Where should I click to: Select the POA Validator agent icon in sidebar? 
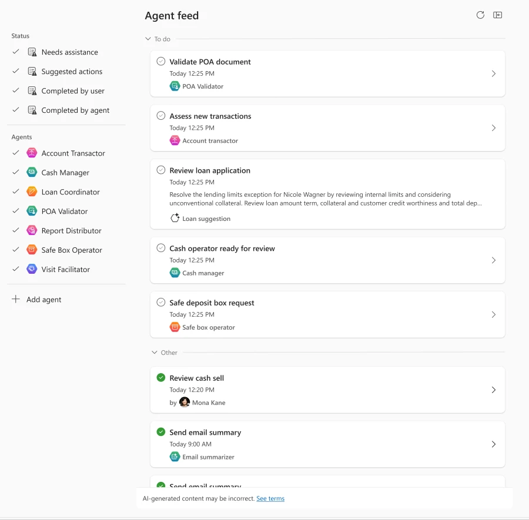pos(31,211)
